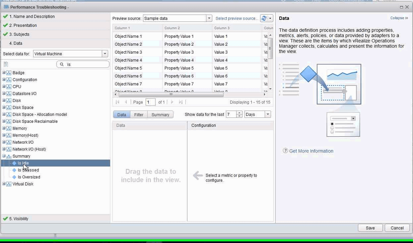Viewport: 413px width, 243px height.
Task: Click the Is Stressed metric diamond icon
Action: tap(14, 170)
